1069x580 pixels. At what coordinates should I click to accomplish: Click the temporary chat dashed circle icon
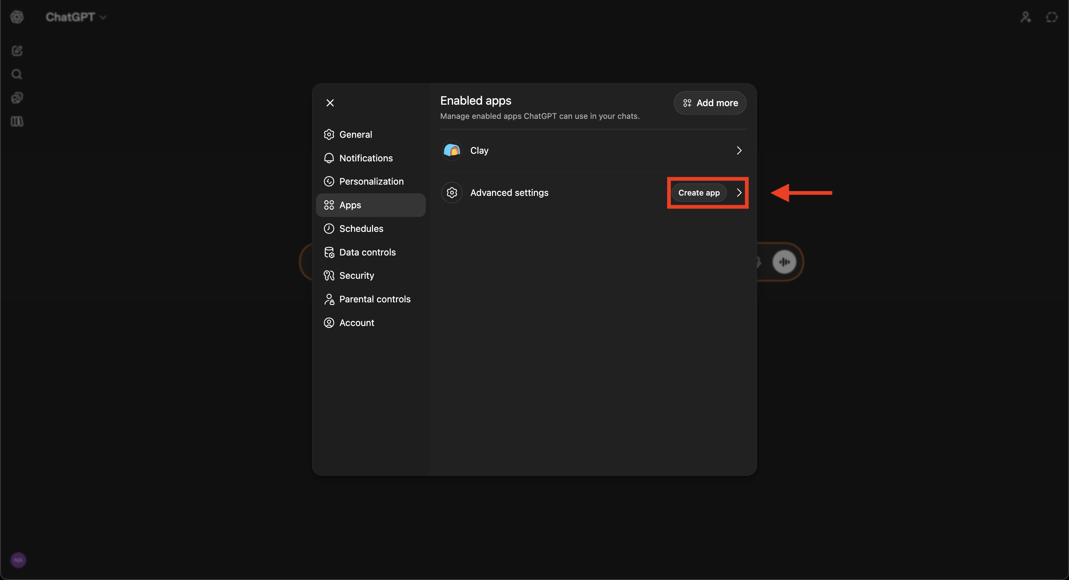[x=1052, y=17]
